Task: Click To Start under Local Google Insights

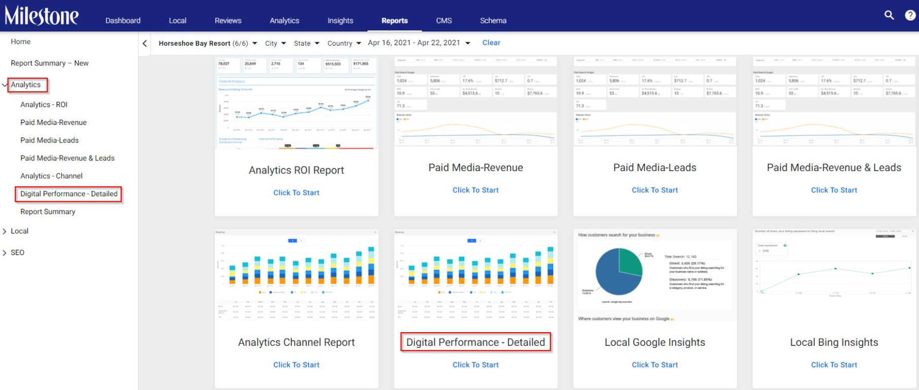Action: [x=655, y=365]
